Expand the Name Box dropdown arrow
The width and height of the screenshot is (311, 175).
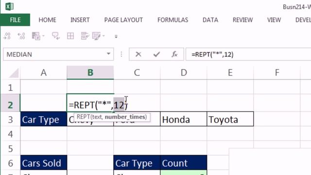(108, 54)
